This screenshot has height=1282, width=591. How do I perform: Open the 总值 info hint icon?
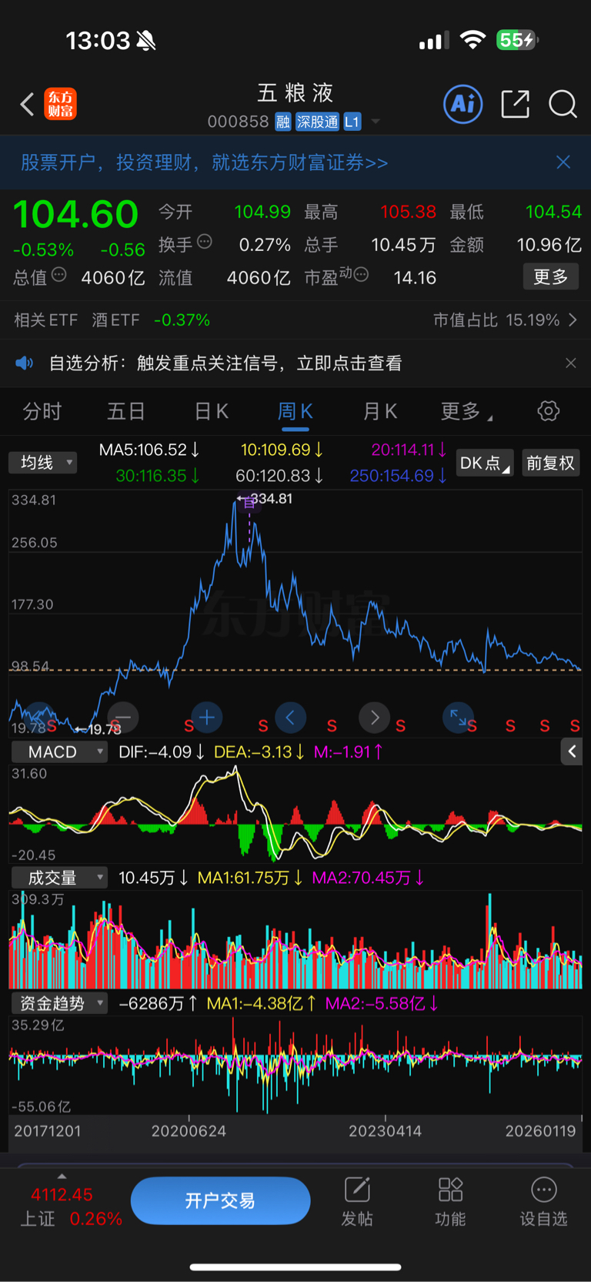[x=59, y=275]
